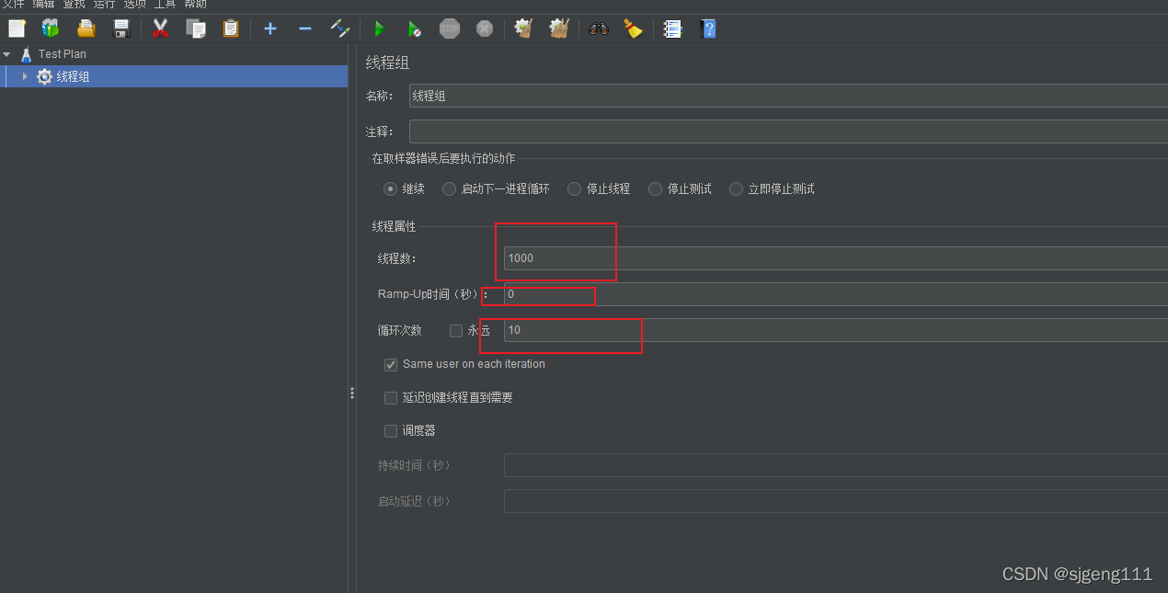The image size is (1168, 593).
Task: Select 立即停止测试 radio option
Action: [736, 188]
